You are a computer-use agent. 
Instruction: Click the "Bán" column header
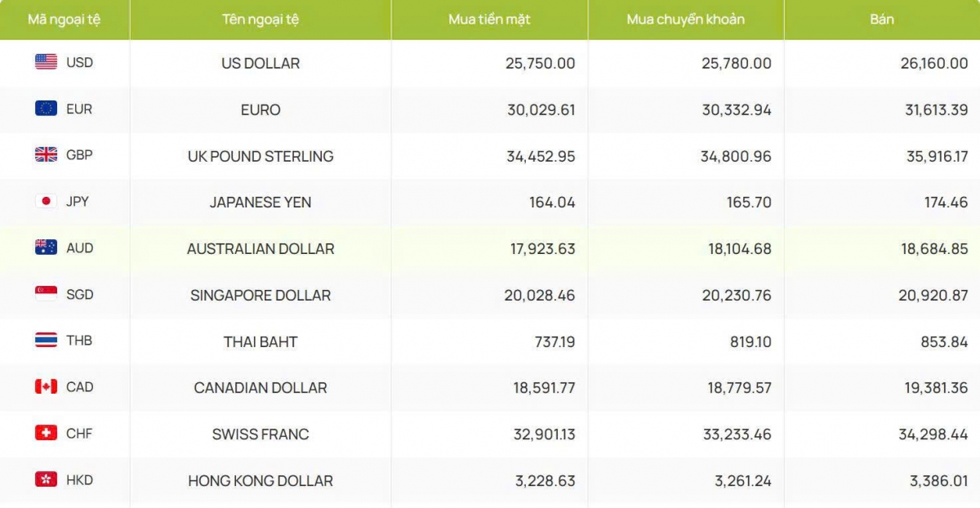(x=882, y=20)
